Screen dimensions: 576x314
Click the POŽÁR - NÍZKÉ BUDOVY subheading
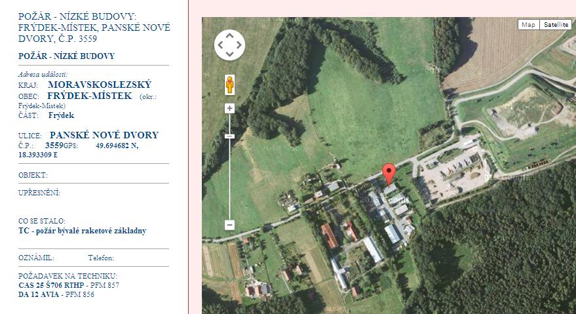tap(66, 56)
